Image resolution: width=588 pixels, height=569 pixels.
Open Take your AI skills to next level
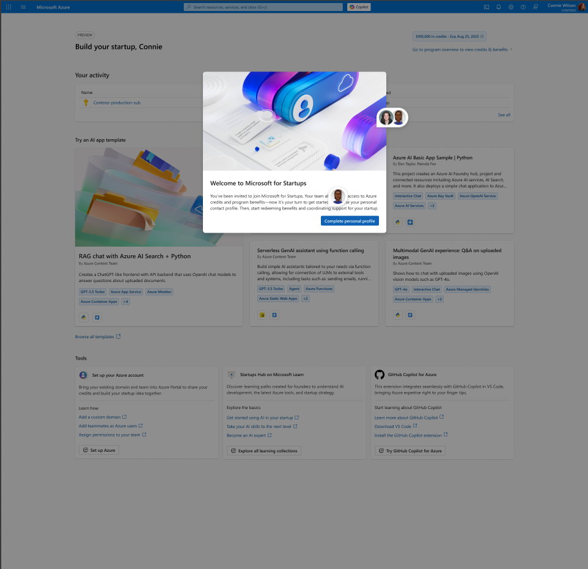(x=262, y=427)
